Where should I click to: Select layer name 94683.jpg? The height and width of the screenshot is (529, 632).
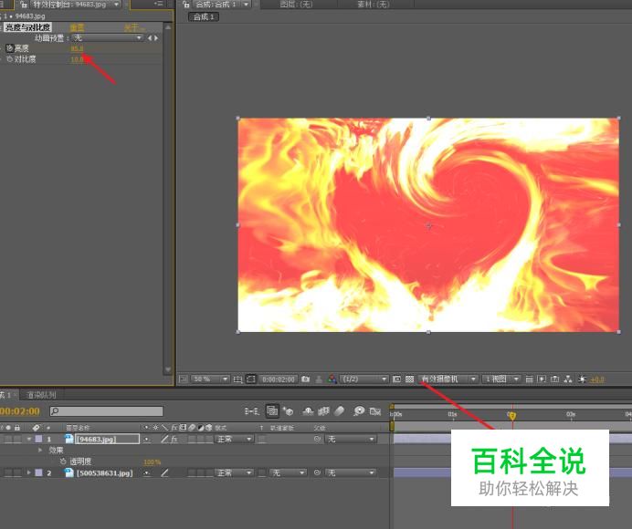97,440
